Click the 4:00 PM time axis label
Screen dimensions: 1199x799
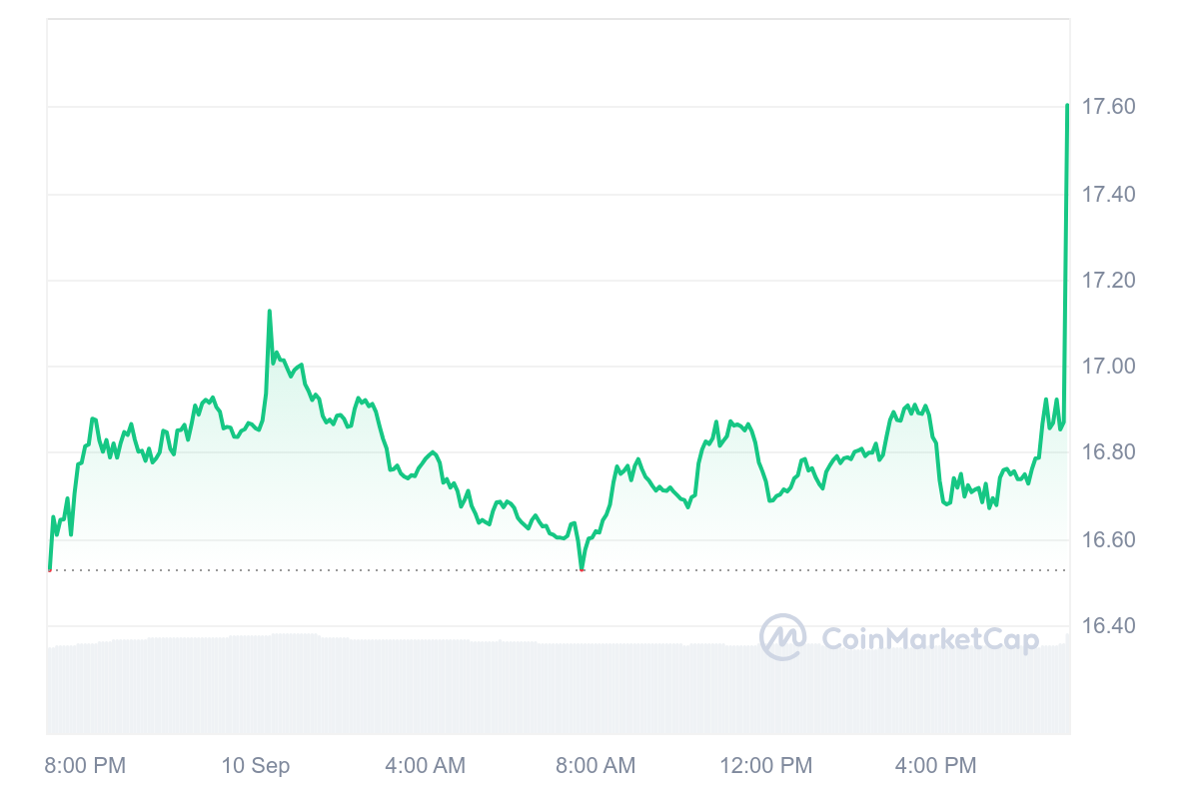pos(935,766)
